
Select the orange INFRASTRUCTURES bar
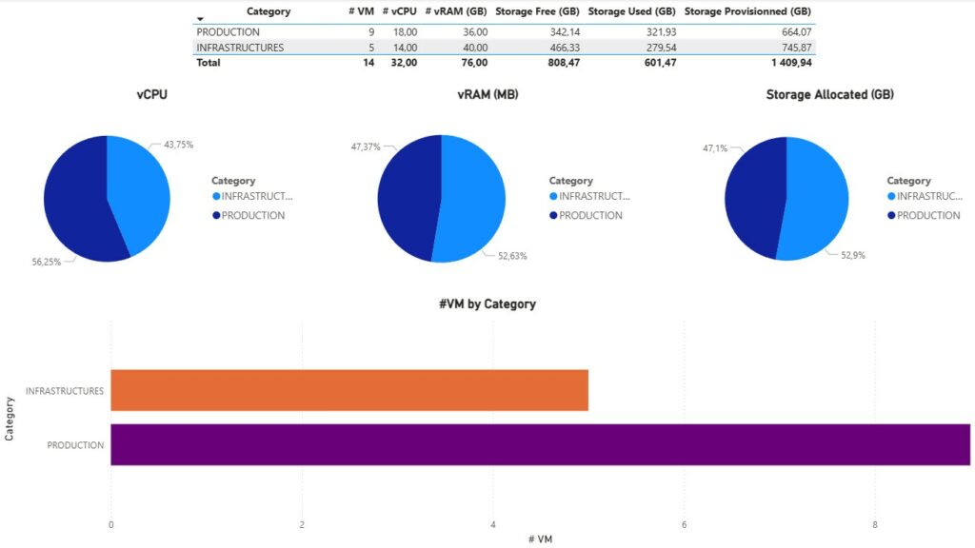(348, 390)
